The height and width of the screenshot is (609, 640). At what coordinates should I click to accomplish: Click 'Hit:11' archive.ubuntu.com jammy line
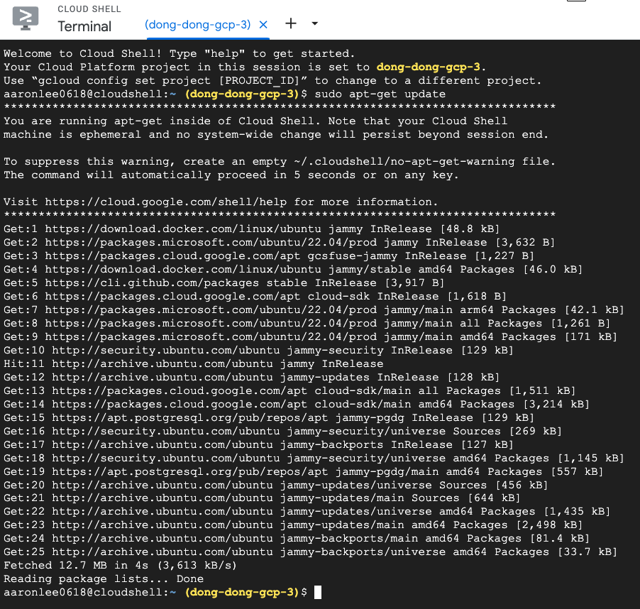pyautogui.click(x=194, y=363)
